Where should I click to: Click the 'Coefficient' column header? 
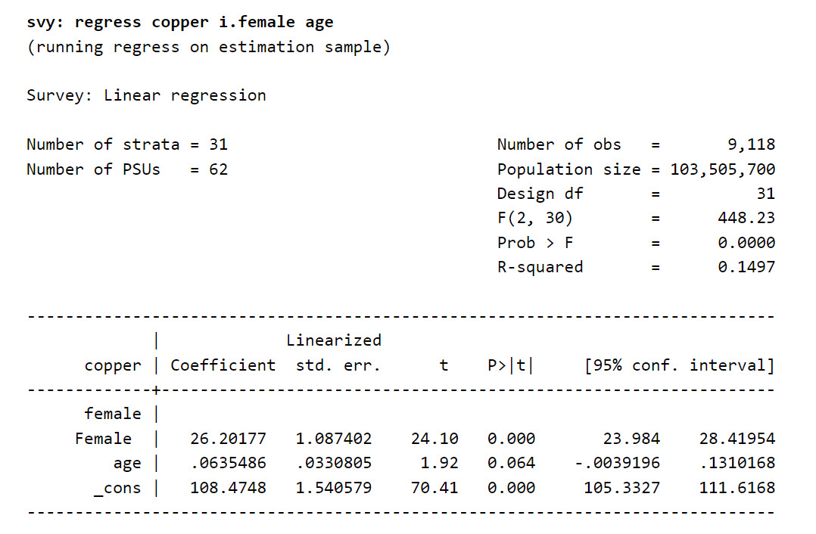point(223,366)
